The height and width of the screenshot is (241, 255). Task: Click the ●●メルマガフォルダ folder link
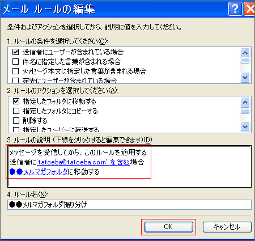(39, 172)
